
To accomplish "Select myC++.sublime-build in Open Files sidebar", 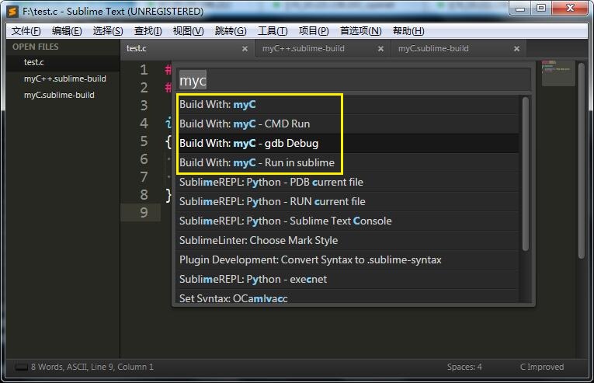I will [64, 78].
